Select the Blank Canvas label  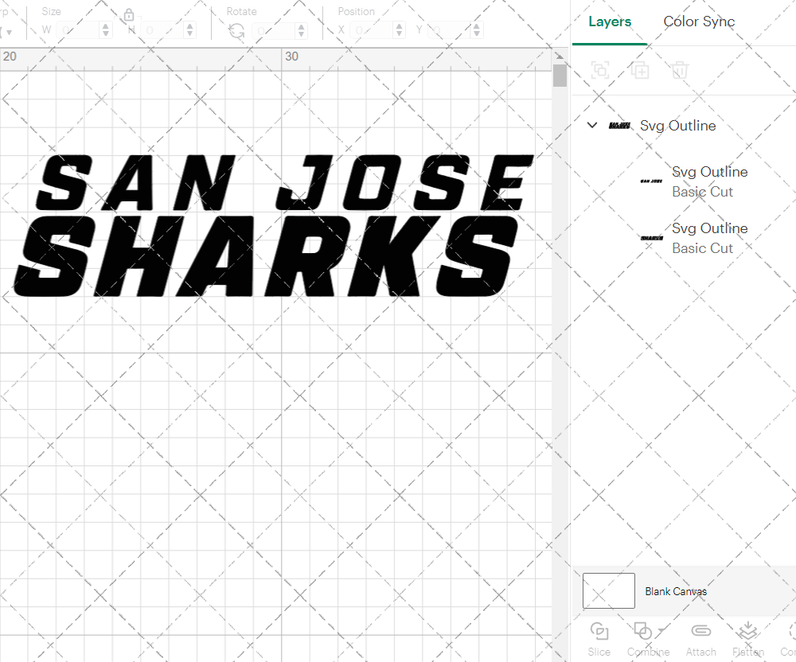tap(676, 591)
